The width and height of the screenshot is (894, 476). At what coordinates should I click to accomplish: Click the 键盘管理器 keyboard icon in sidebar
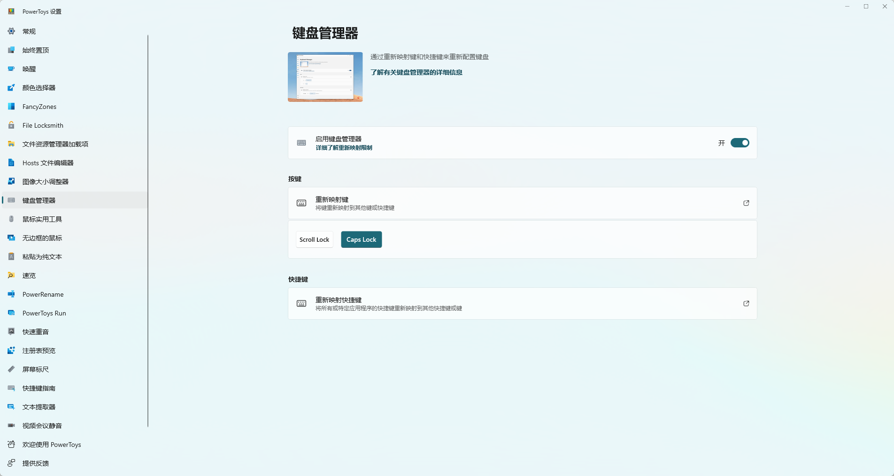tap(11, 200)
